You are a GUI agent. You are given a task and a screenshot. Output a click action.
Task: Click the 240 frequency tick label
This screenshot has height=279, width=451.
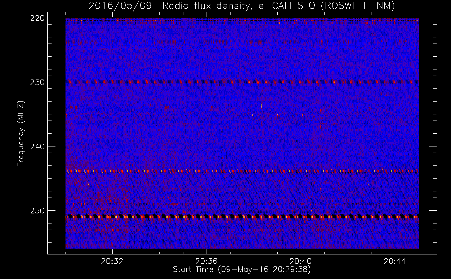pos(37,146)
